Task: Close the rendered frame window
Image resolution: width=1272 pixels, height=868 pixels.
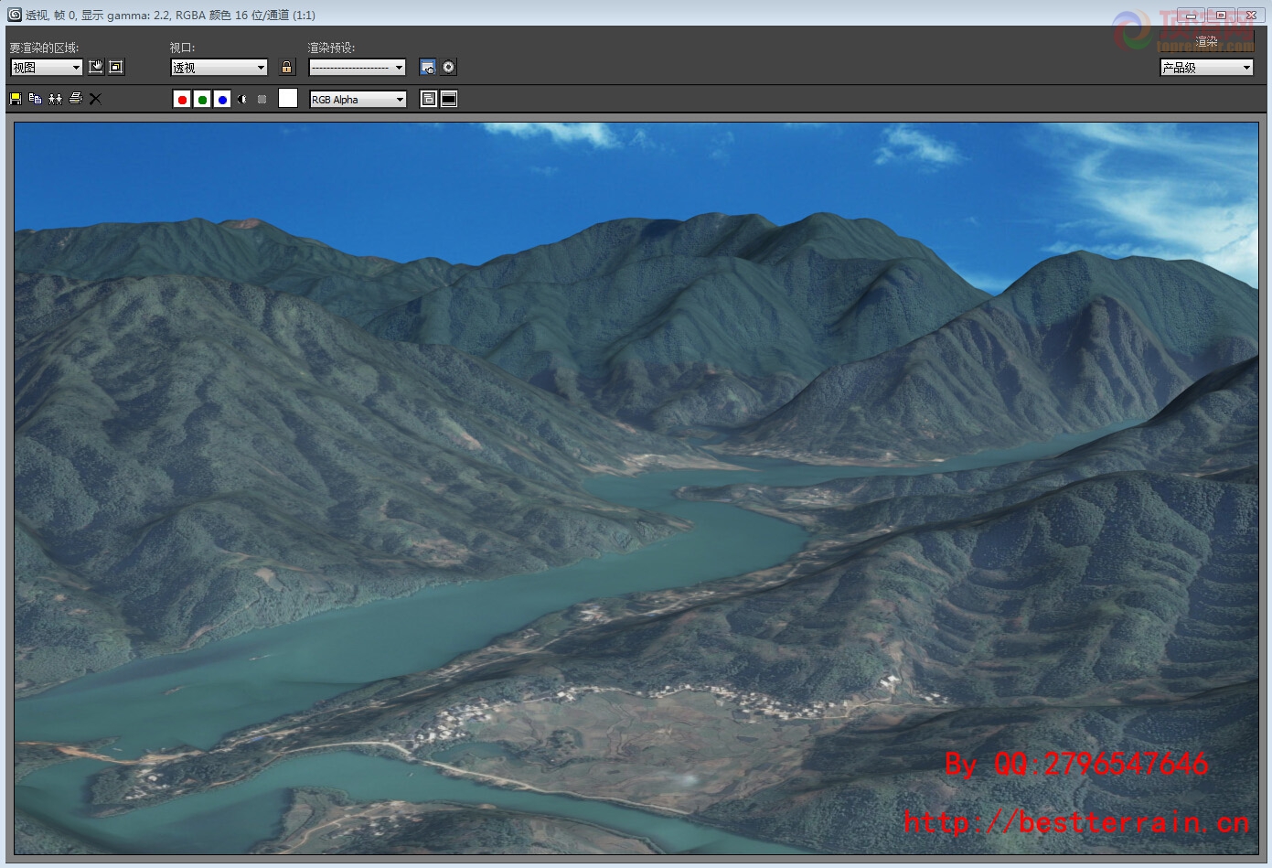Action: pyautogui.click(x=1251, y=15)
